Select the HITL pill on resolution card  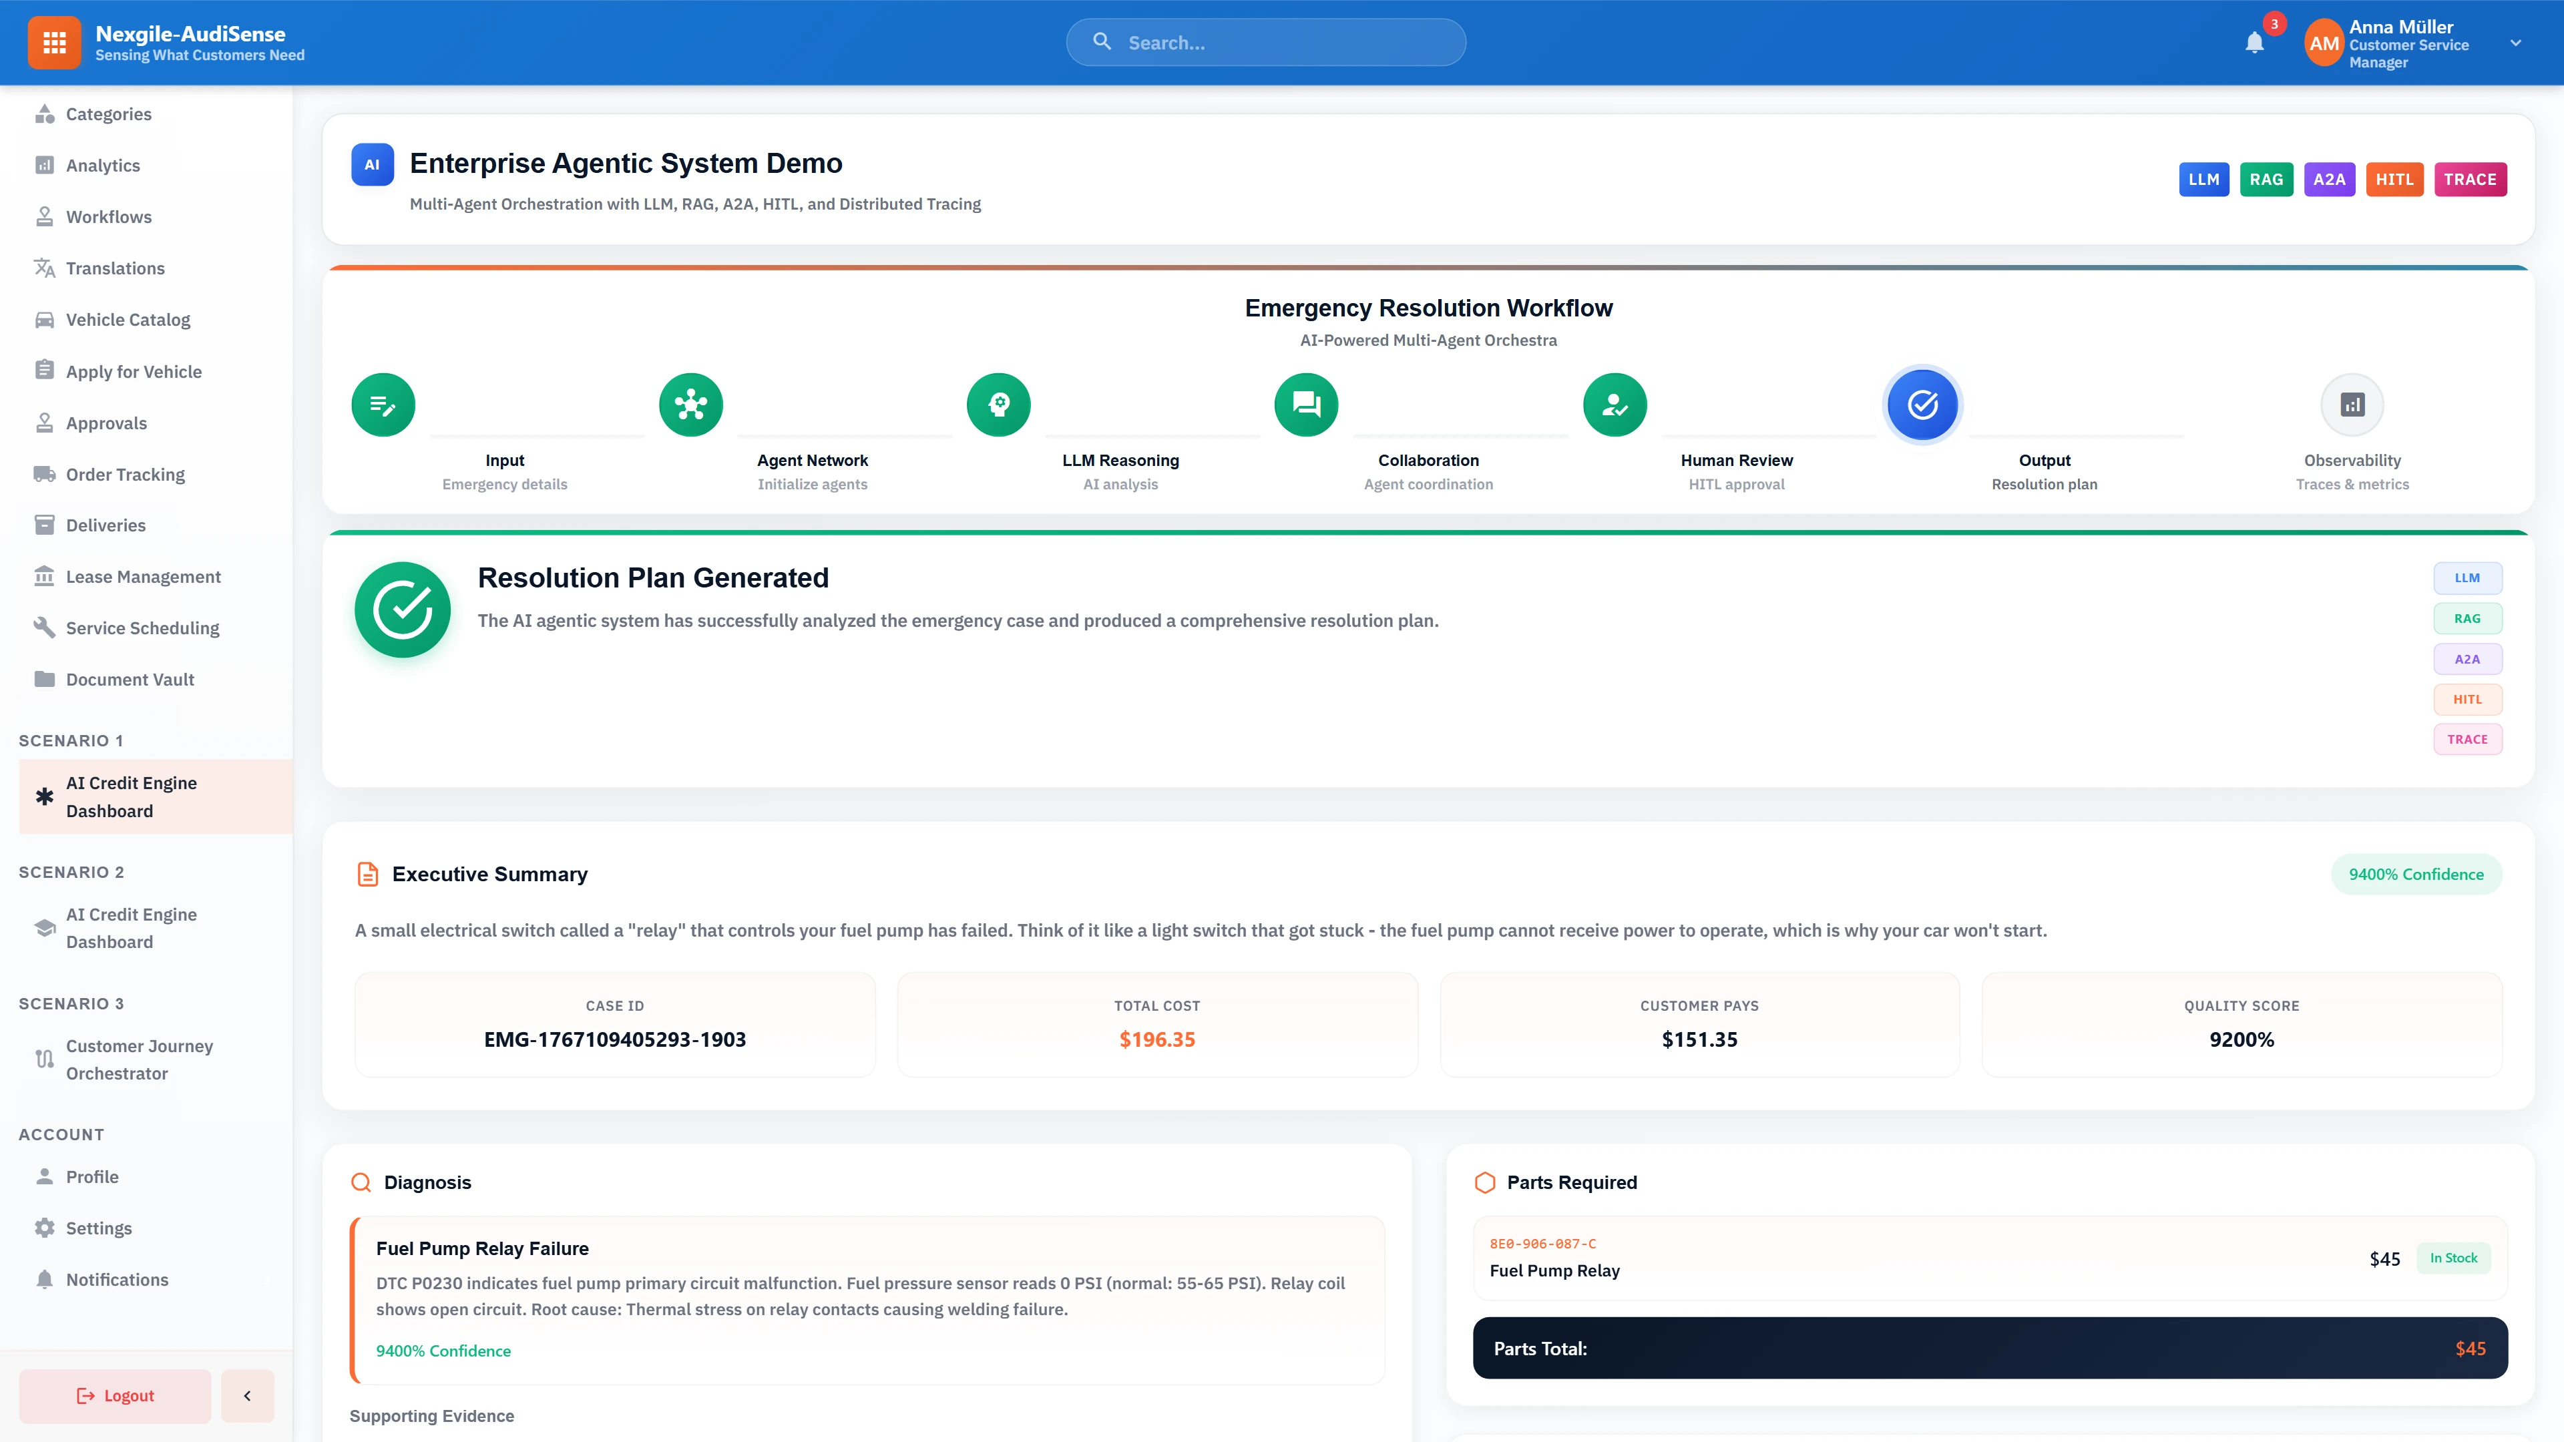click(x=2469, y=698)
